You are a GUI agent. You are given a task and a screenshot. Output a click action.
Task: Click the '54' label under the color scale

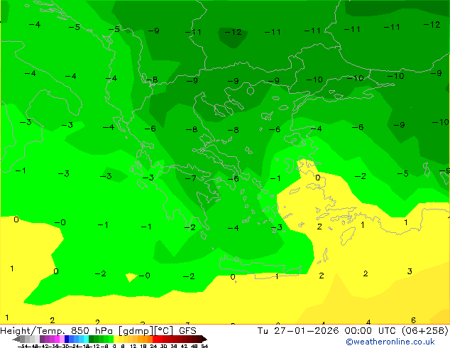[204, 346]
